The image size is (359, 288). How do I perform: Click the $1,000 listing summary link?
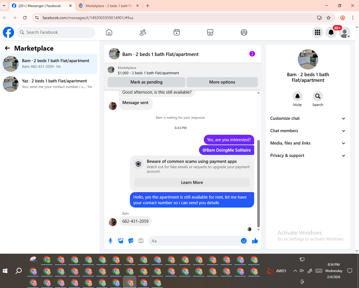148,73
